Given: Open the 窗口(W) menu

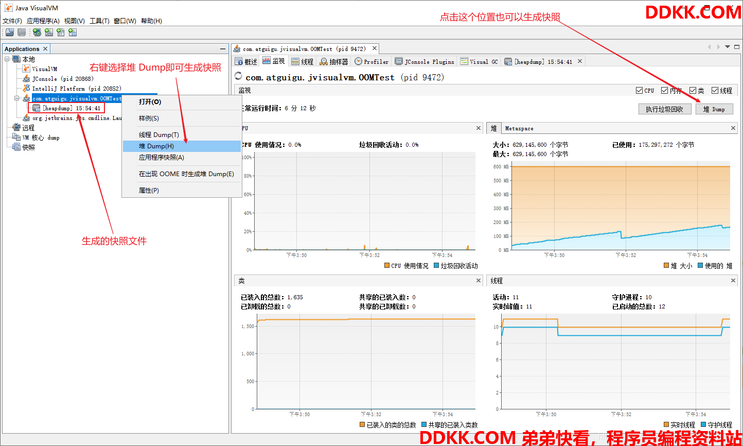Looking at the screenshot, I should pyautogui.click(x=125, y=21).
